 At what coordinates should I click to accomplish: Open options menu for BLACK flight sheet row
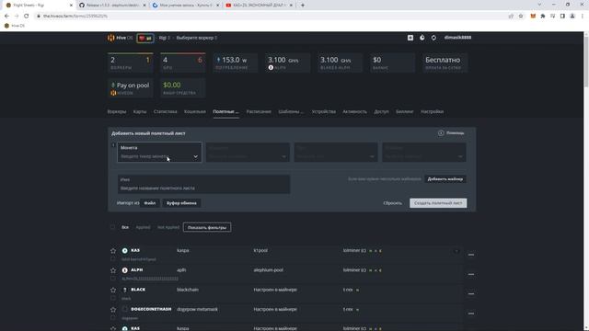click(471, 294)
